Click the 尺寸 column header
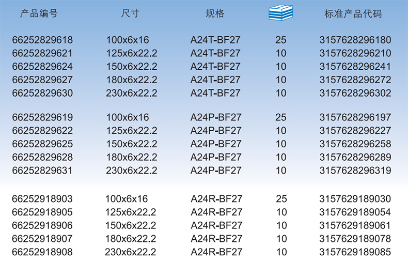 click(x=130, y=14)
